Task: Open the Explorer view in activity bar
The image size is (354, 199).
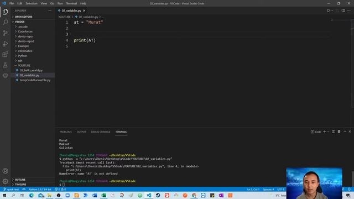Action: 5,12
